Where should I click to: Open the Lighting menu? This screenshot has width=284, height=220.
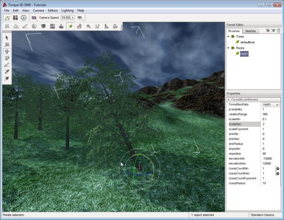[67, 10]
